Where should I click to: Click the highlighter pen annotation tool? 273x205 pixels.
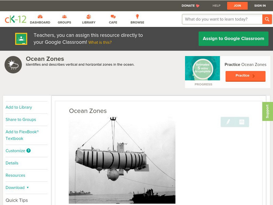tap(228, 122)
